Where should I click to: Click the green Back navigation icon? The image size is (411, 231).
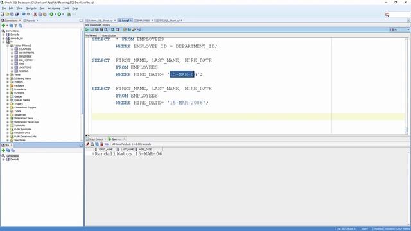(51, 14)
